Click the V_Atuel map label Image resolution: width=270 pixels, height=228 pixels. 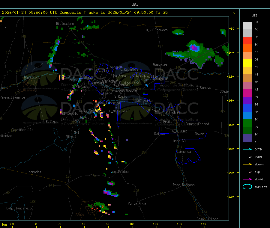[154, 111]
